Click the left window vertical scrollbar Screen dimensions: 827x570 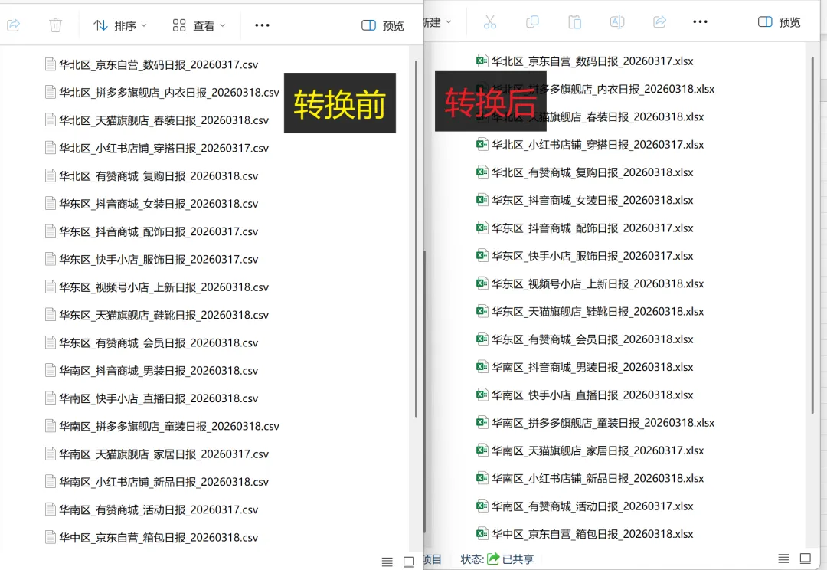click(416, 238)
